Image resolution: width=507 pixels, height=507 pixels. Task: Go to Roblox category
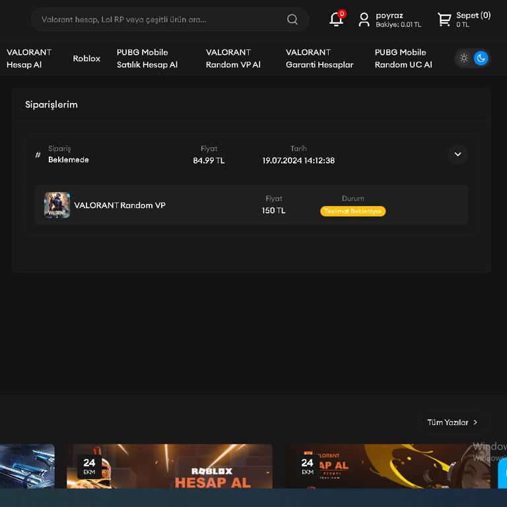click(86, 58)
